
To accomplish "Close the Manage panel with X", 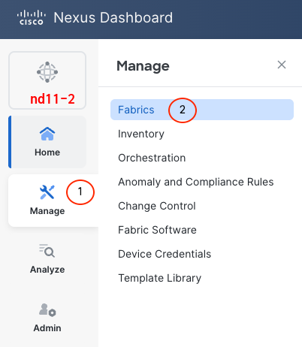I will pos(282,65).
